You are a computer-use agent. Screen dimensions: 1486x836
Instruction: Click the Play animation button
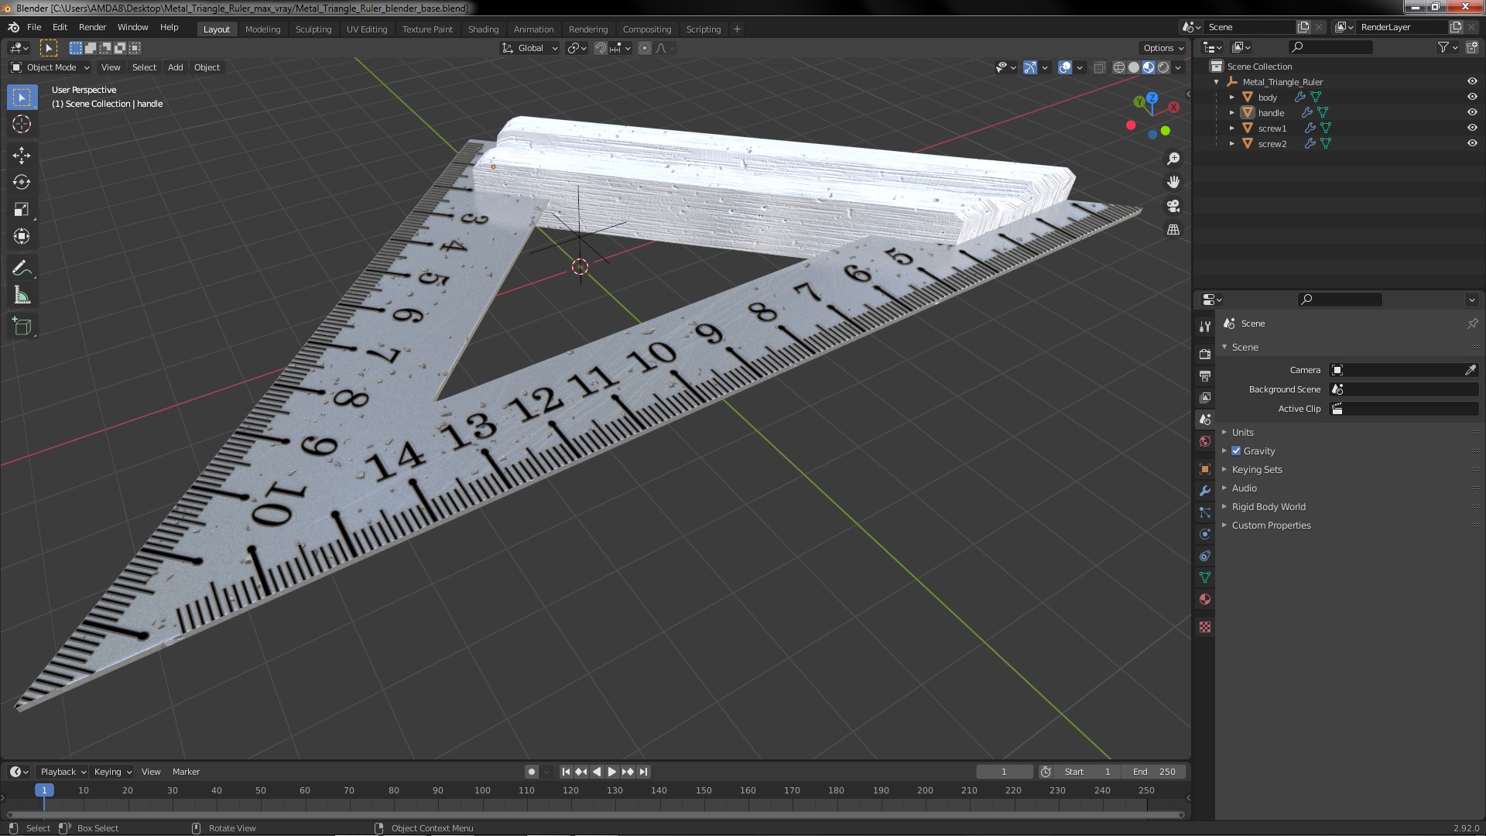coord(611,772)
